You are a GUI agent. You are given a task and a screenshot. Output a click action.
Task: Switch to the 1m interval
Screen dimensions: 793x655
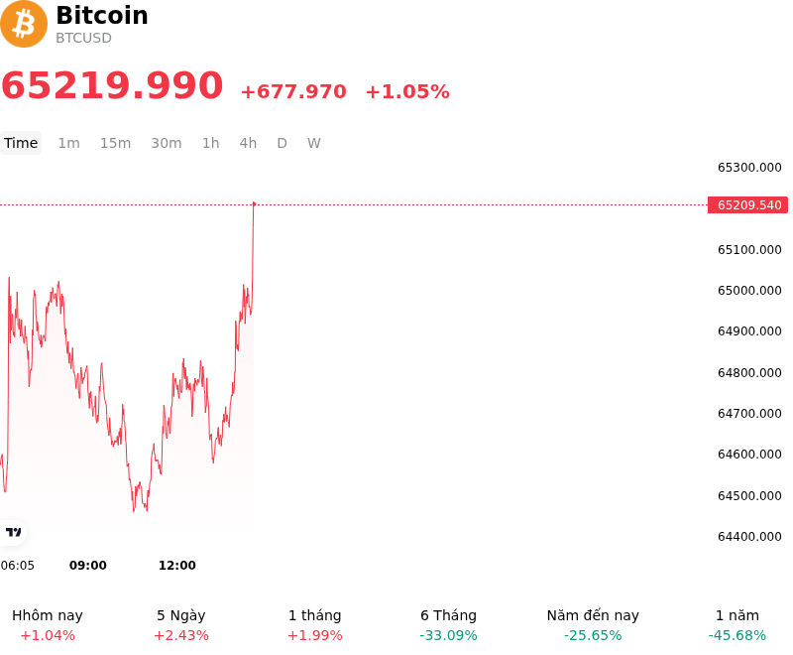coord(68,143)
